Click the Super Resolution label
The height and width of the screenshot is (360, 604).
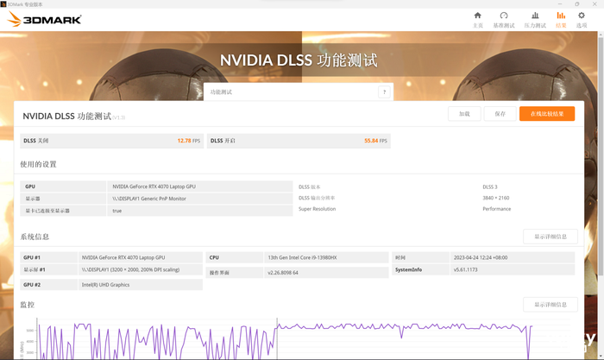317,209
